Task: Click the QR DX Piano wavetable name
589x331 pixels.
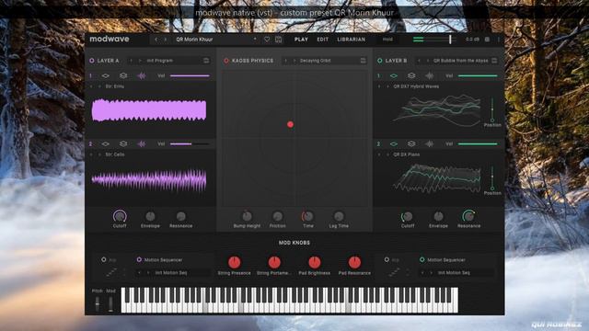Action: pos(407,154)
